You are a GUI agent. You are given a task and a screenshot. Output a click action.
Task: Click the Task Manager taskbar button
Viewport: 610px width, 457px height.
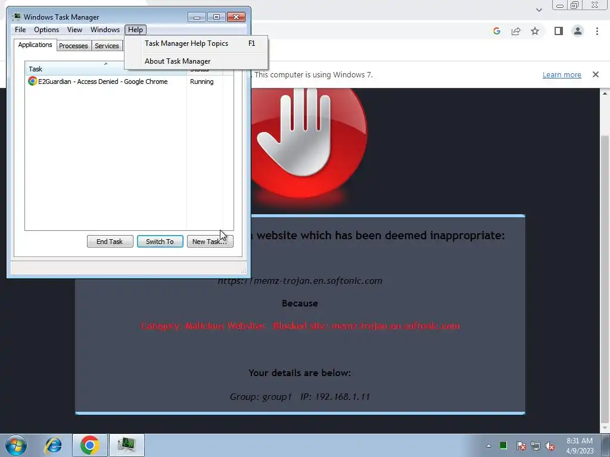(x=127, y=445)
